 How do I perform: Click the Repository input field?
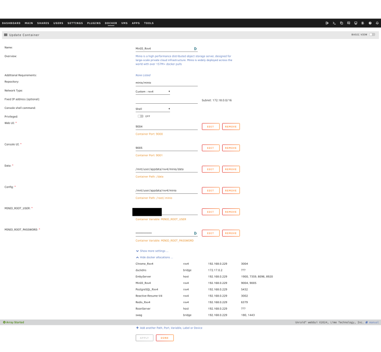point(166,83)
